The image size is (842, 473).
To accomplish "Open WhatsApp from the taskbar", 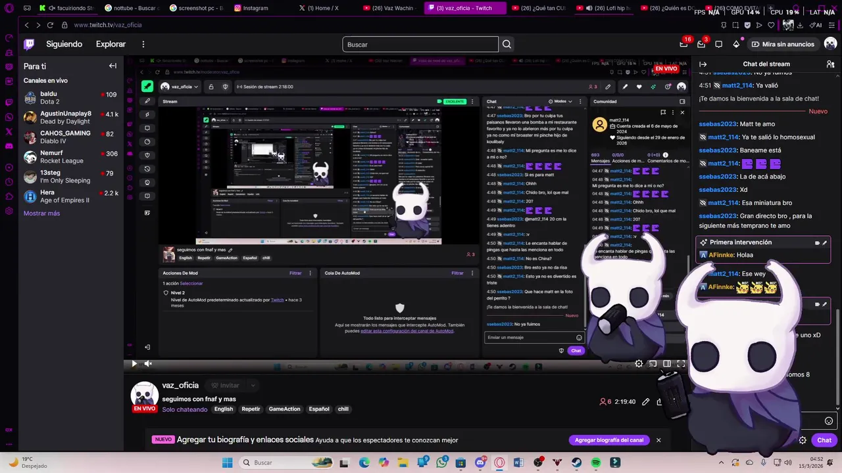I will tap(441, 462).
